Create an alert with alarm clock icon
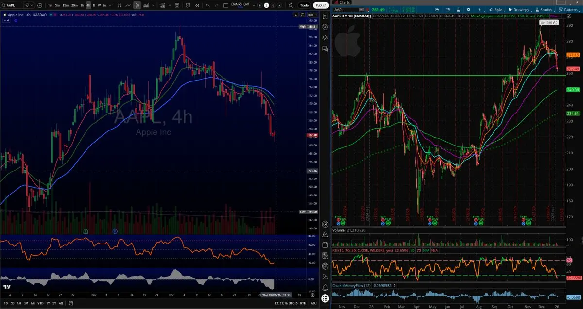 (189, 5)
